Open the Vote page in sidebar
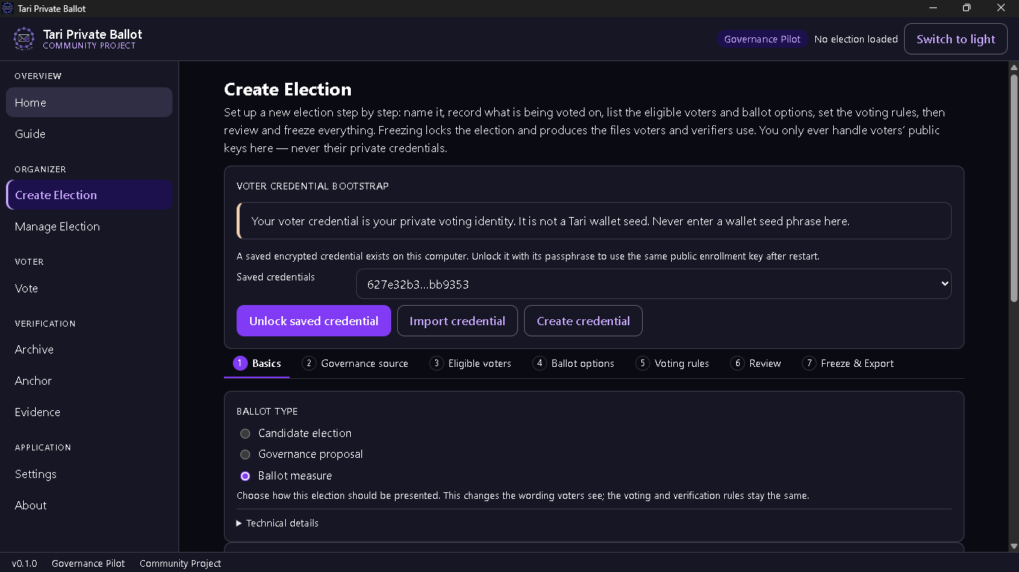 click(89, 288)
